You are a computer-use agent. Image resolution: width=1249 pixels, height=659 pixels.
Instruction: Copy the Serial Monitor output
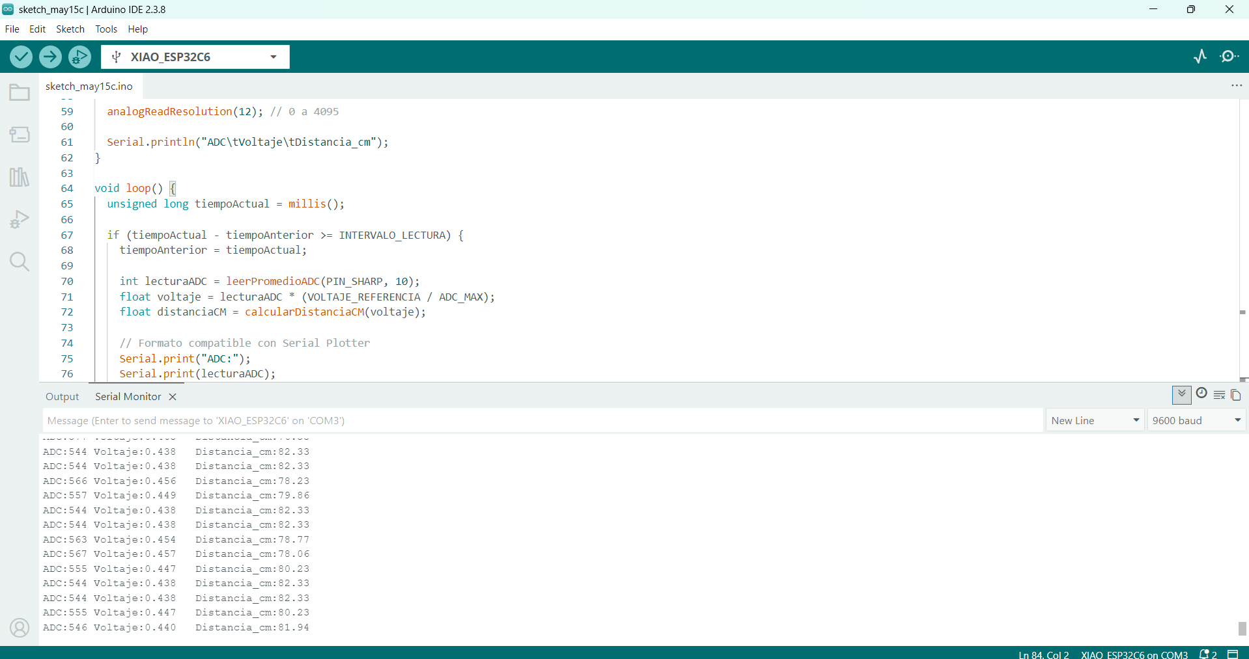pos(1235,395)
